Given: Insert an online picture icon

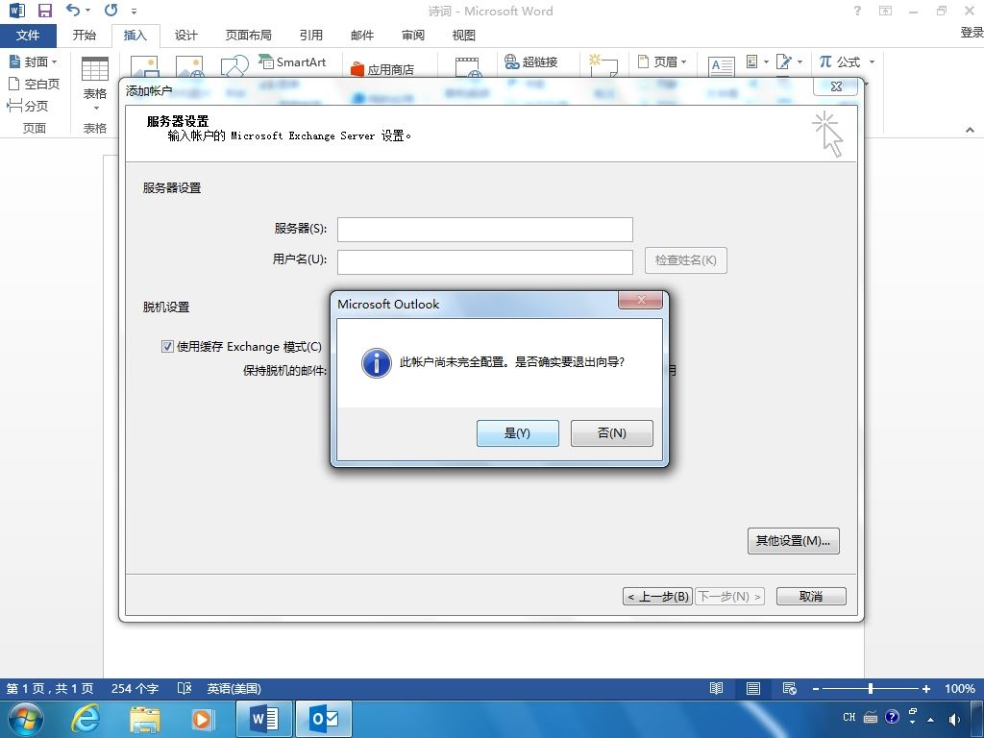Looking at the screenshot, I should tap(189, 66).
